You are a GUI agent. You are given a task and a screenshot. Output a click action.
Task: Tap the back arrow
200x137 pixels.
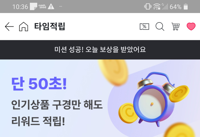coord(9,26)
